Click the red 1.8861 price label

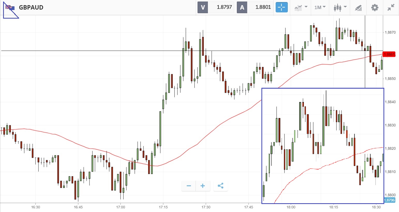(389, 54)
